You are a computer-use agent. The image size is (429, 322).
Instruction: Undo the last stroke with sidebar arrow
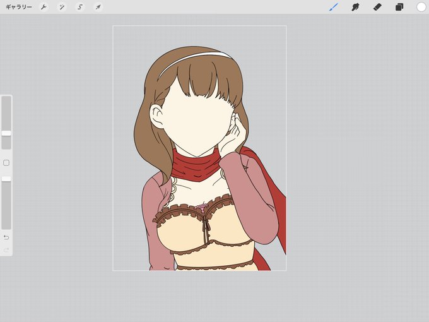click(x=6, y=237)
